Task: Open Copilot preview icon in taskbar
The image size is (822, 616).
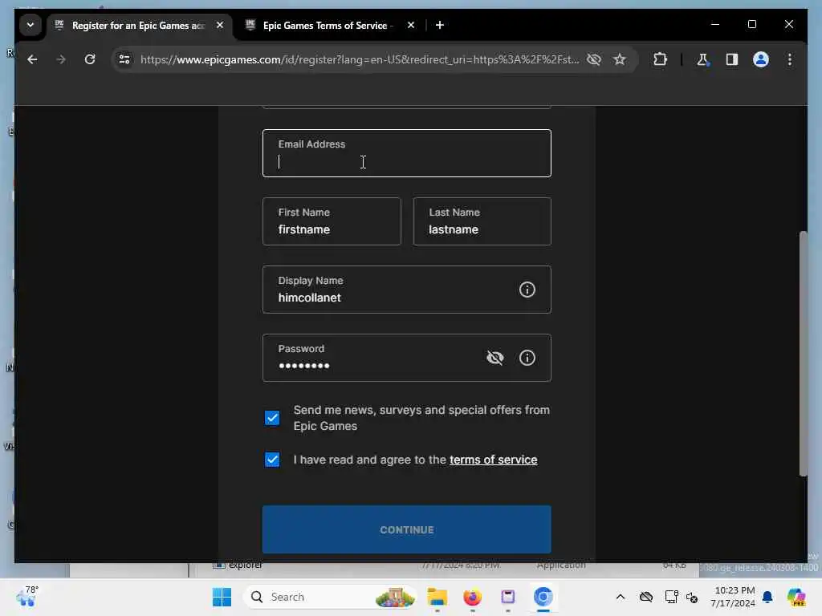Action: 796,597
